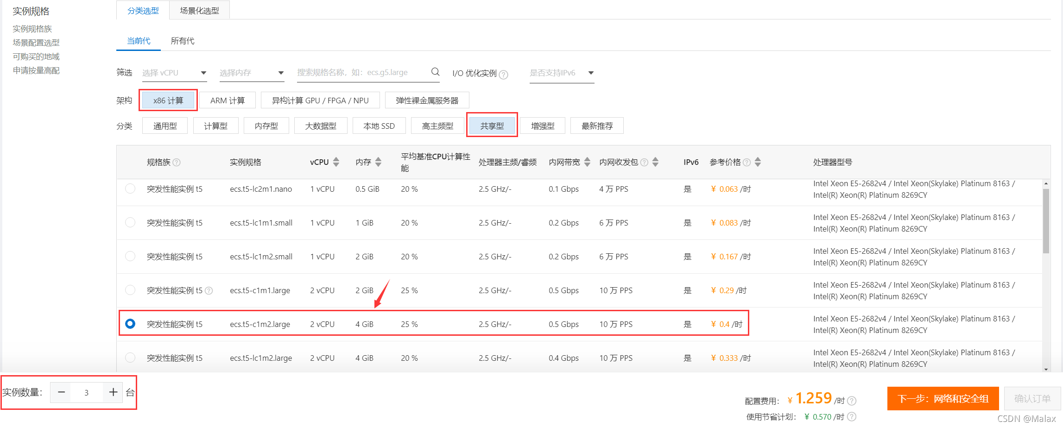
Task: Open help icon next to 内网收发包
Action: pyautogui.click(x=644, y=162)
